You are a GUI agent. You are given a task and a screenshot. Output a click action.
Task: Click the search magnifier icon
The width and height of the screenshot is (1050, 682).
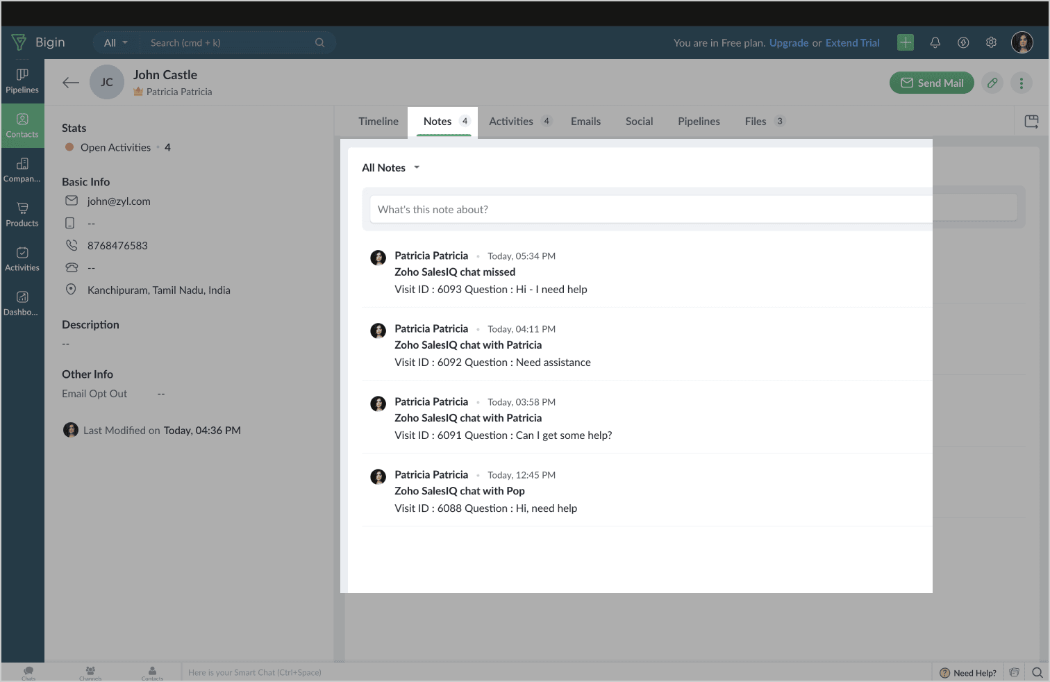click(x=319, y=42)
